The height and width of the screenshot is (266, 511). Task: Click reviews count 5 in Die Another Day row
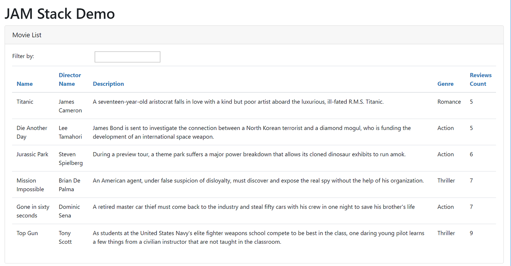471,128
